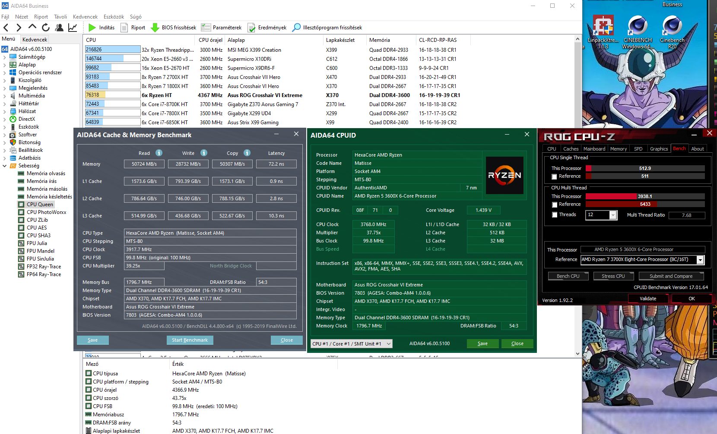Click Save in Cache & Memory Benchmark window
The image size is (717, 434).
tap(92, 340)
